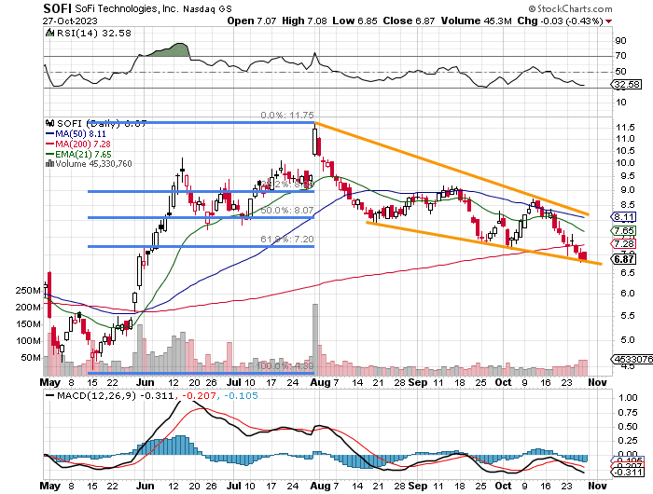The image size is (653, 494).
Task: Select the MA(50) 8.11 legend entry
Action: point(78,133)
